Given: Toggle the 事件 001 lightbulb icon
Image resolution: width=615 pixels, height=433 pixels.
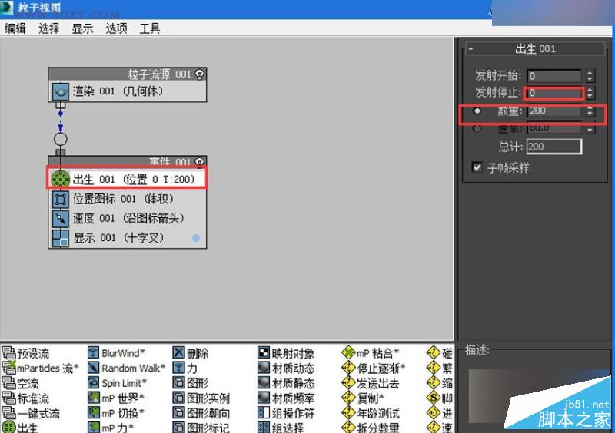Looking at the screenshot, I should click(x=200, y=161).
